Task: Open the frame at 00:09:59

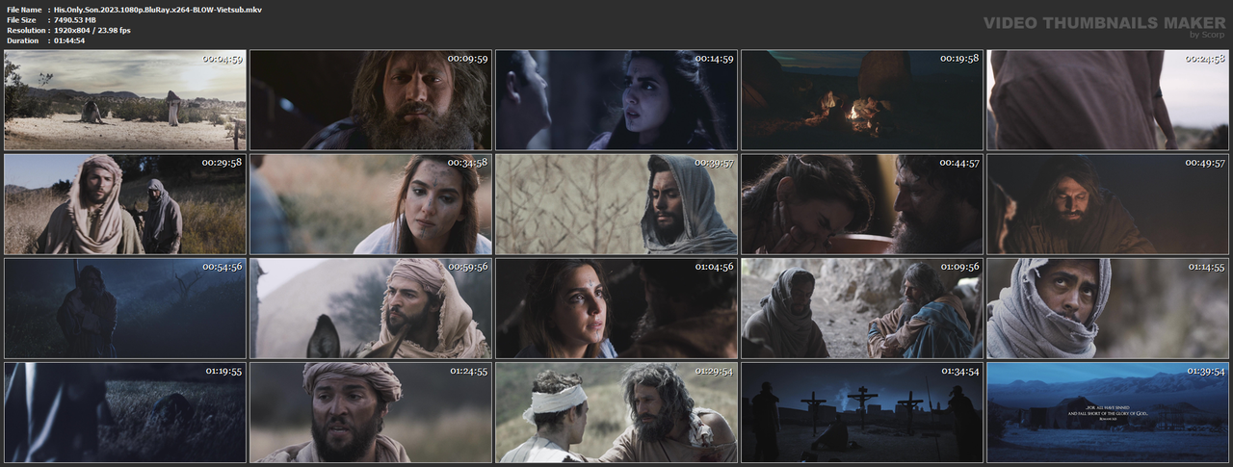Action: click(x=371, y=100)
